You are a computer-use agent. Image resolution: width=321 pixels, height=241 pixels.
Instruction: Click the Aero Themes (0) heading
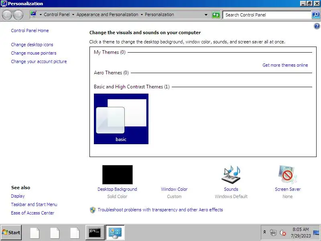[112, 73]
